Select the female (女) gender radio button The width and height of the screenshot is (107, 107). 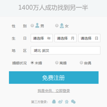click(57, 26)
